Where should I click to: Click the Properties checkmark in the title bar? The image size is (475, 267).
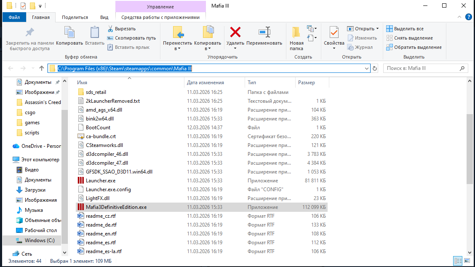[23, 6]
